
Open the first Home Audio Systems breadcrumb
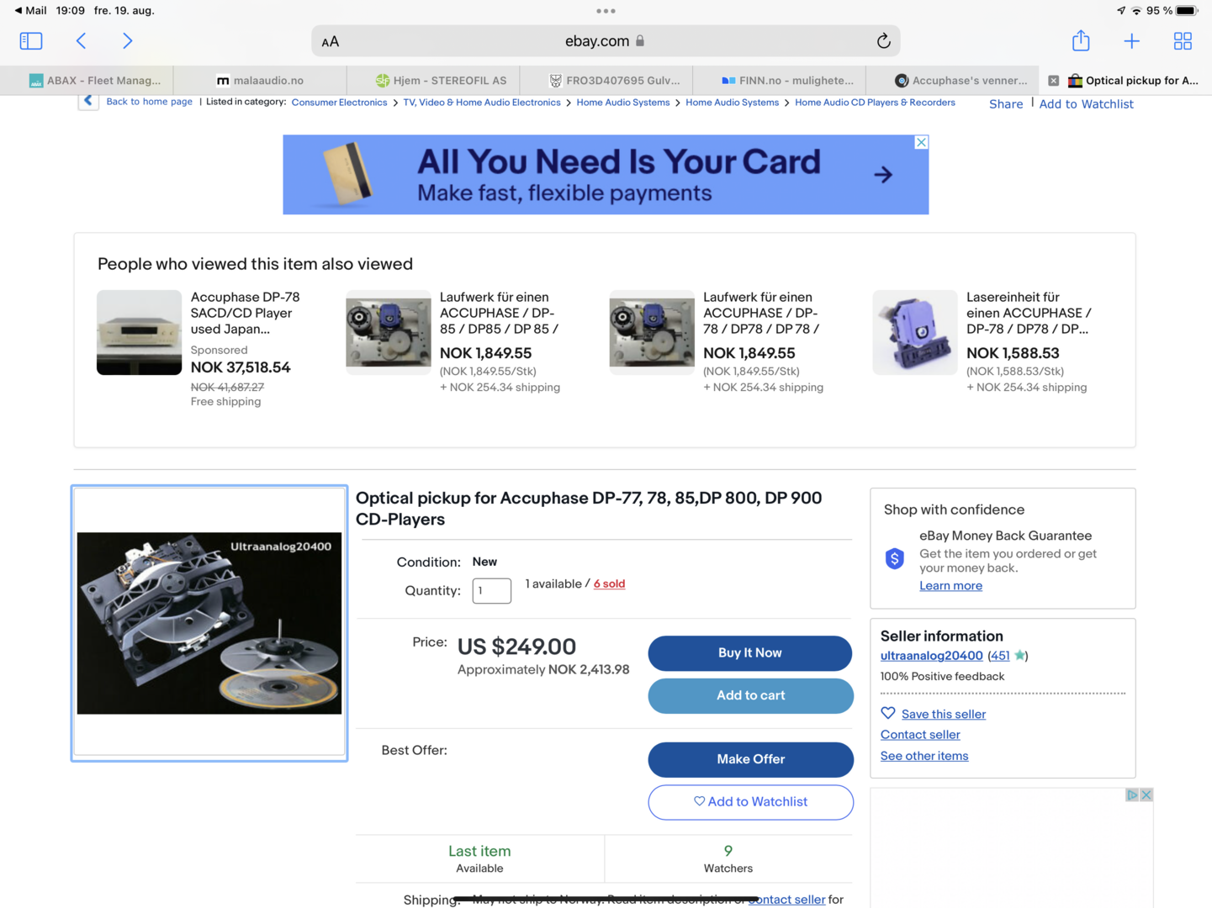point(623,103)
